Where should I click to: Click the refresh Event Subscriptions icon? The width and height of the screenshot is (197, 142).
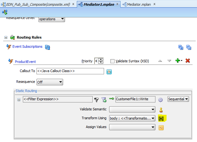[x=48, y=47]
